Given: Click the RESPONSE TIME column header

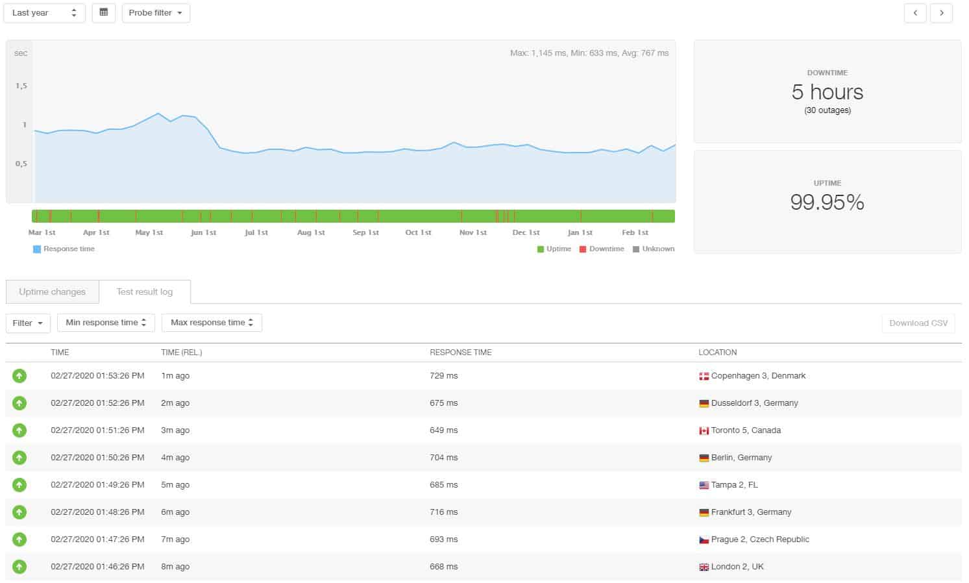Looking at the screenshot, I should [x=461, y=353].
